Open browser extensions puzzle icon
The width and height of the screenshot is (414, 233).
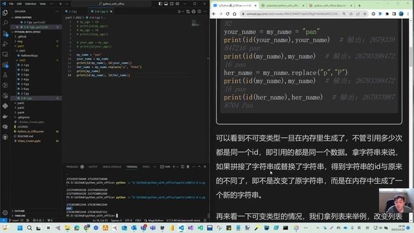[387, 14]
